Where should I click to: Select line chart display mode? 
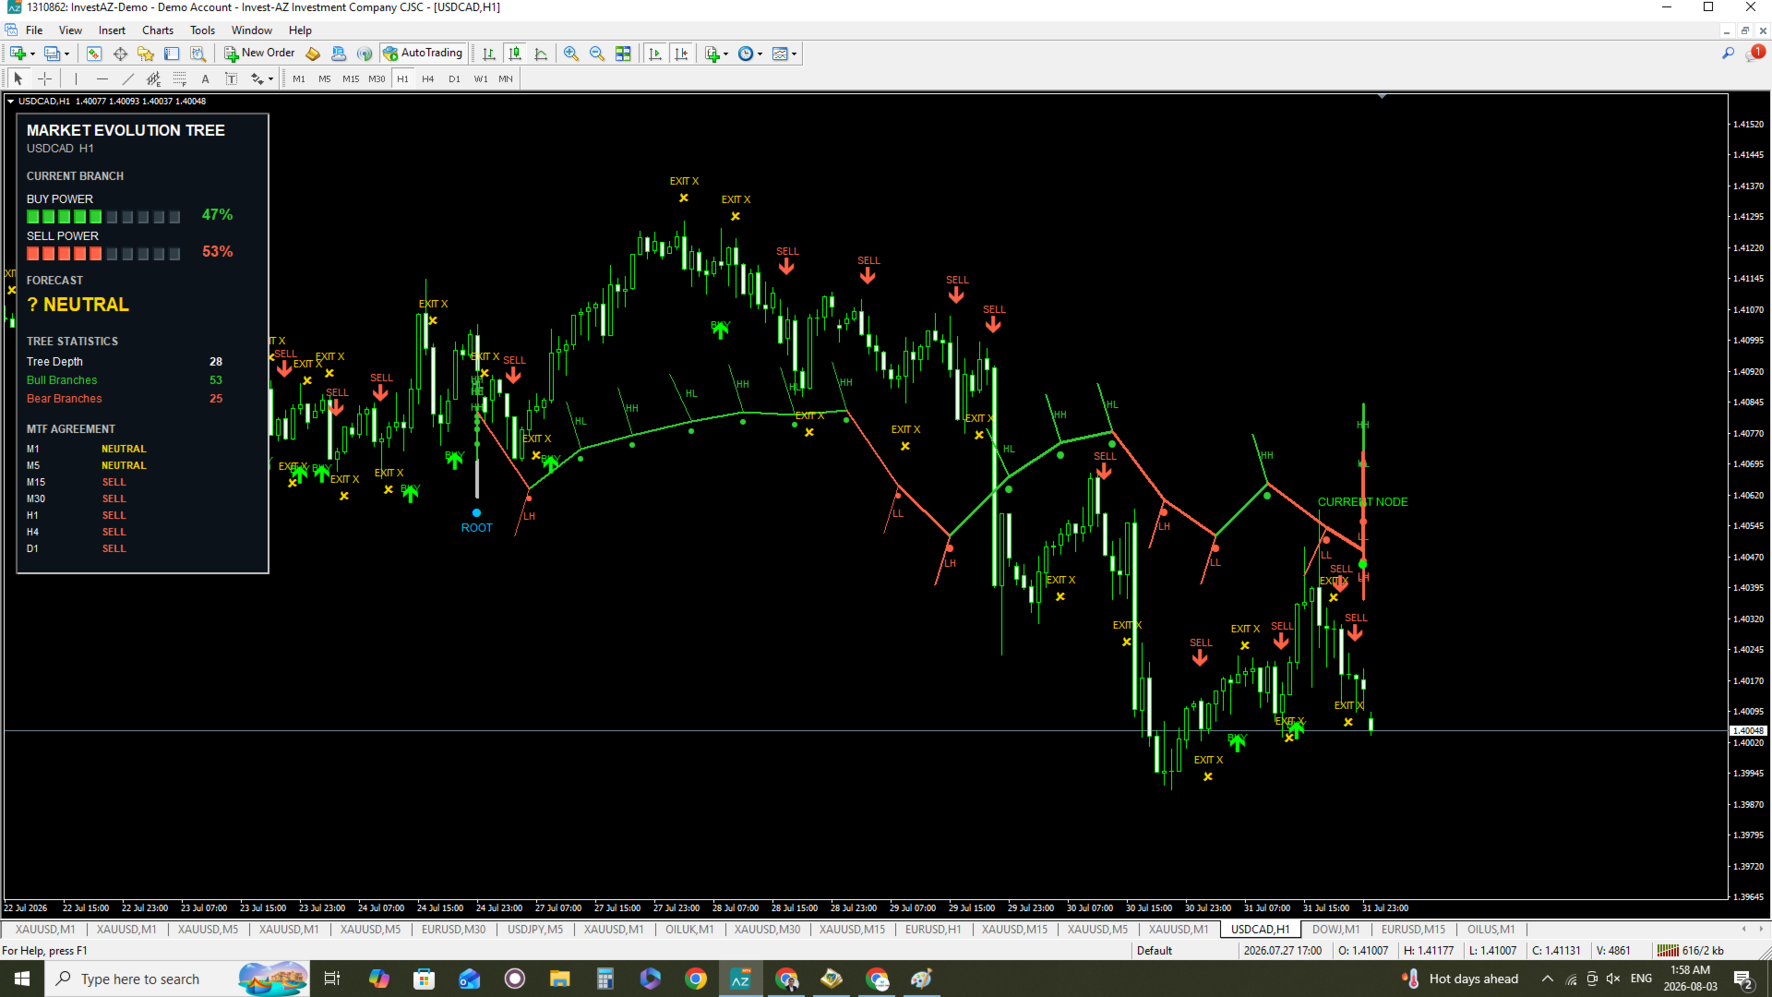541,54
